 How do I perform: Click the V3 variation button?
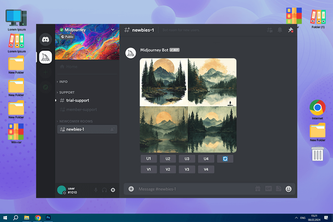point(187,169)
